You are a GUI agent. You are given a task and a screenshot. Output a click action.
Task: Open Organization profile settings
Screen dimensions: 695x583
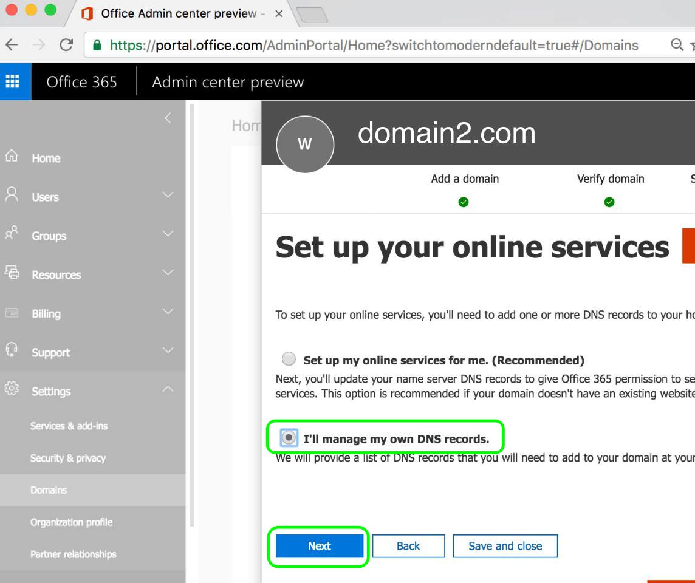[71, 522]
